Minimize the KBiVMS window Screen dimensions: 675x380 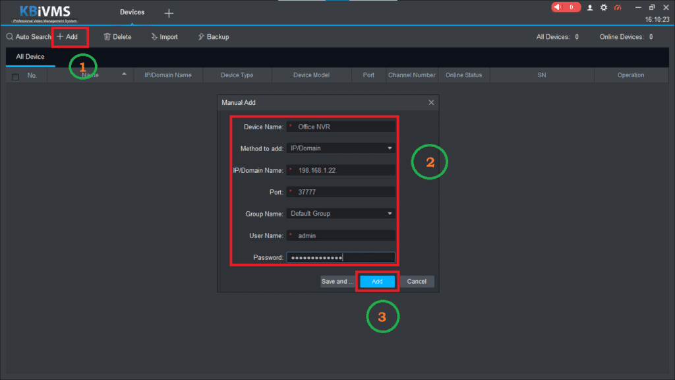(x=638, y=7)
